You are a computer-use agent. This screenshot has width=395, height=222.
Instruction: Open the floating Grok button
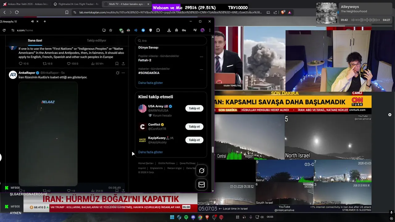pyautogui.click(x=202, y=171)
